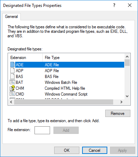This screenshot has height=157, width=138.
Task: Click the horizontal scroll right arrow
Action: pyautogui.click(x=121, y=102)
